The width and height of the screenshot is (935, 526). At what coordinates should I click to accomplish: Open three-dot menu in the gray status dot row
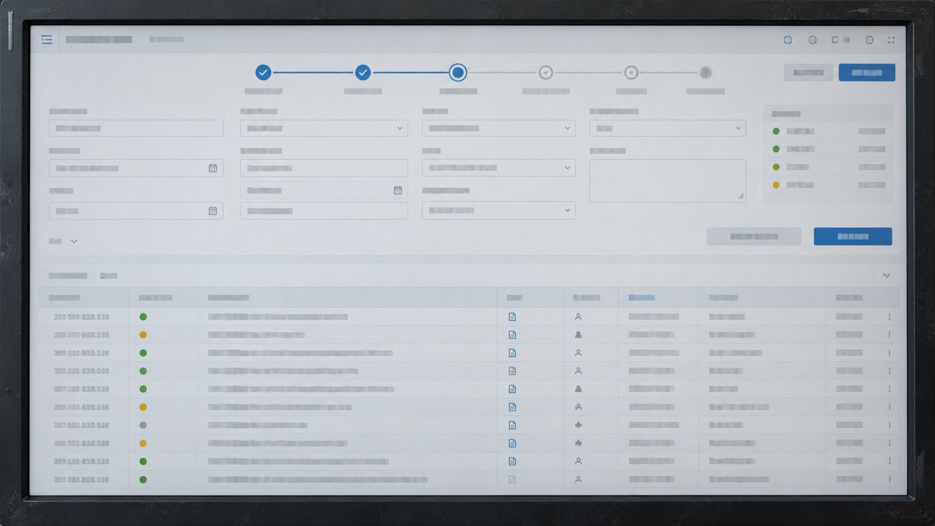point(889,425)
